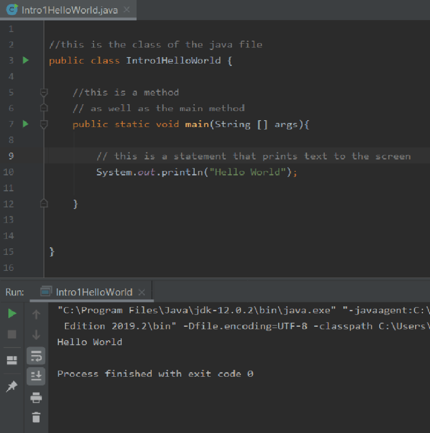Click the "Hello World" string in println
The image size is (430, 433).
248,172
